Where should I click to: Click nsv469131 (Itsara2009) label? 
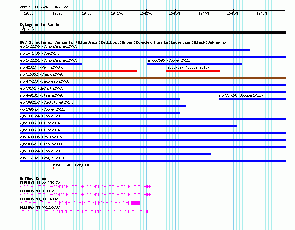pos(42,95)
